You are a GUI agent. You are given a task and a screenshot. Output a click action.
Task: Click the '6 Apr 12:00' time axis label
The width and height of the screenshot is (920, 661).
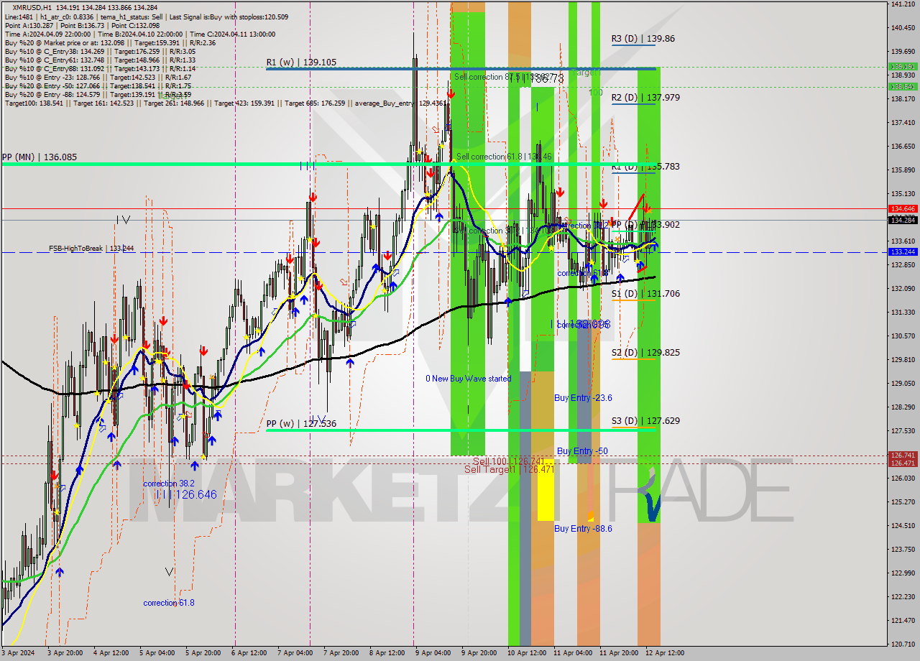(x=249, y=653)
